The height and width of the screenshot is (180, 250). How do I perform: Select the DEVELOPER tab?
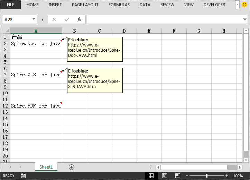pyautogui.click(x=214, y=5)
